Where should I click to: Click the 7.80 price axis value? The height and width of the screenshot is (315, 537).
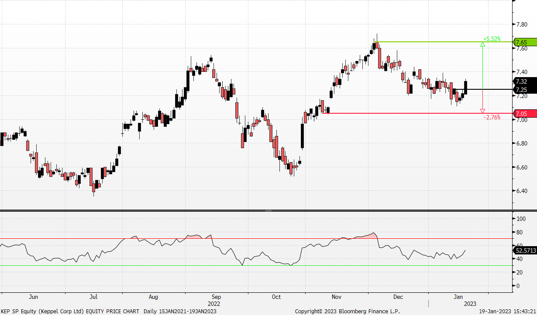[x=521, y=24]
